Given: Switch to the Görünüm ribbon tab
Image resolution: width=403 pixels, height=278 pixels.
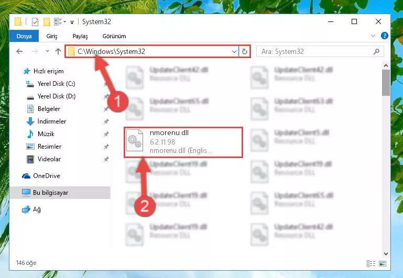Looking at the screenshot, I should click(x=114, y=36).
